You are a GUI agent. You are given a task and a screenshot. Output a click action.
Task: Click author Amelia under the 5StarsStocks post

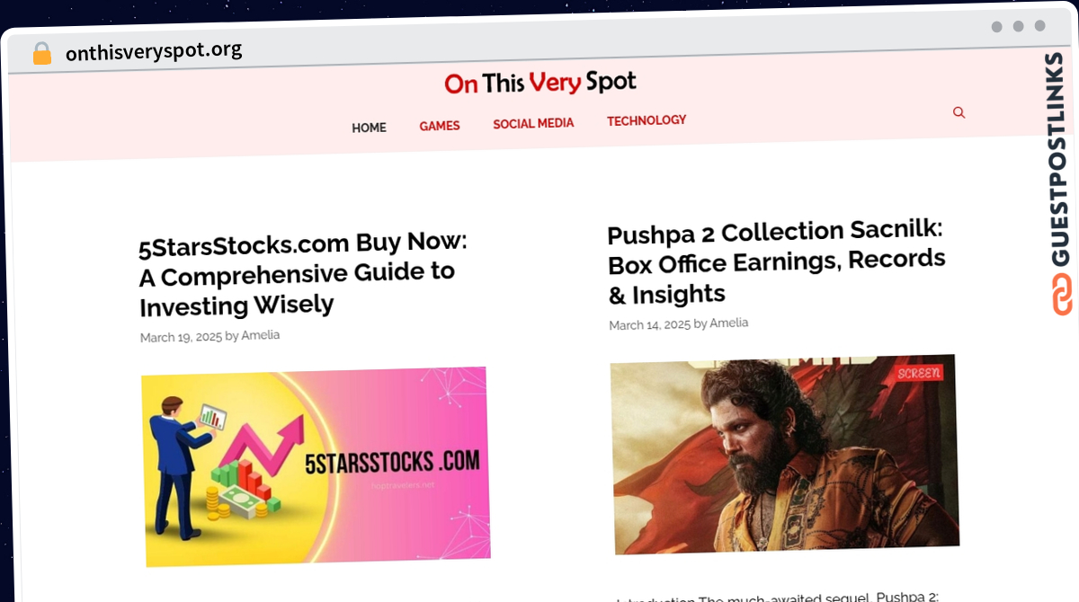pos(261,335)
